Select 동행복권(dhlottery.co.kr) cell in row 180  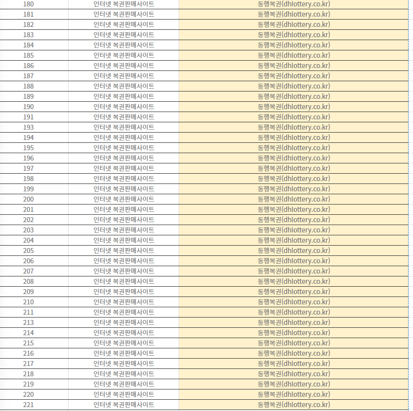(294, 4)
